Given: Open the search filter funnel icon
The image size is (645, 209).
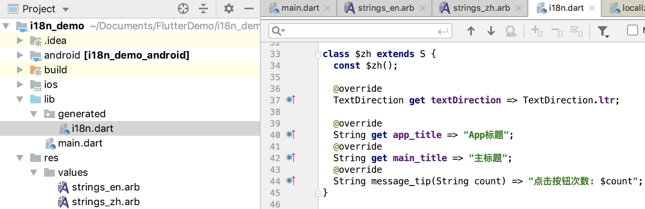Looking at the screenshot, I should [602, 31].
